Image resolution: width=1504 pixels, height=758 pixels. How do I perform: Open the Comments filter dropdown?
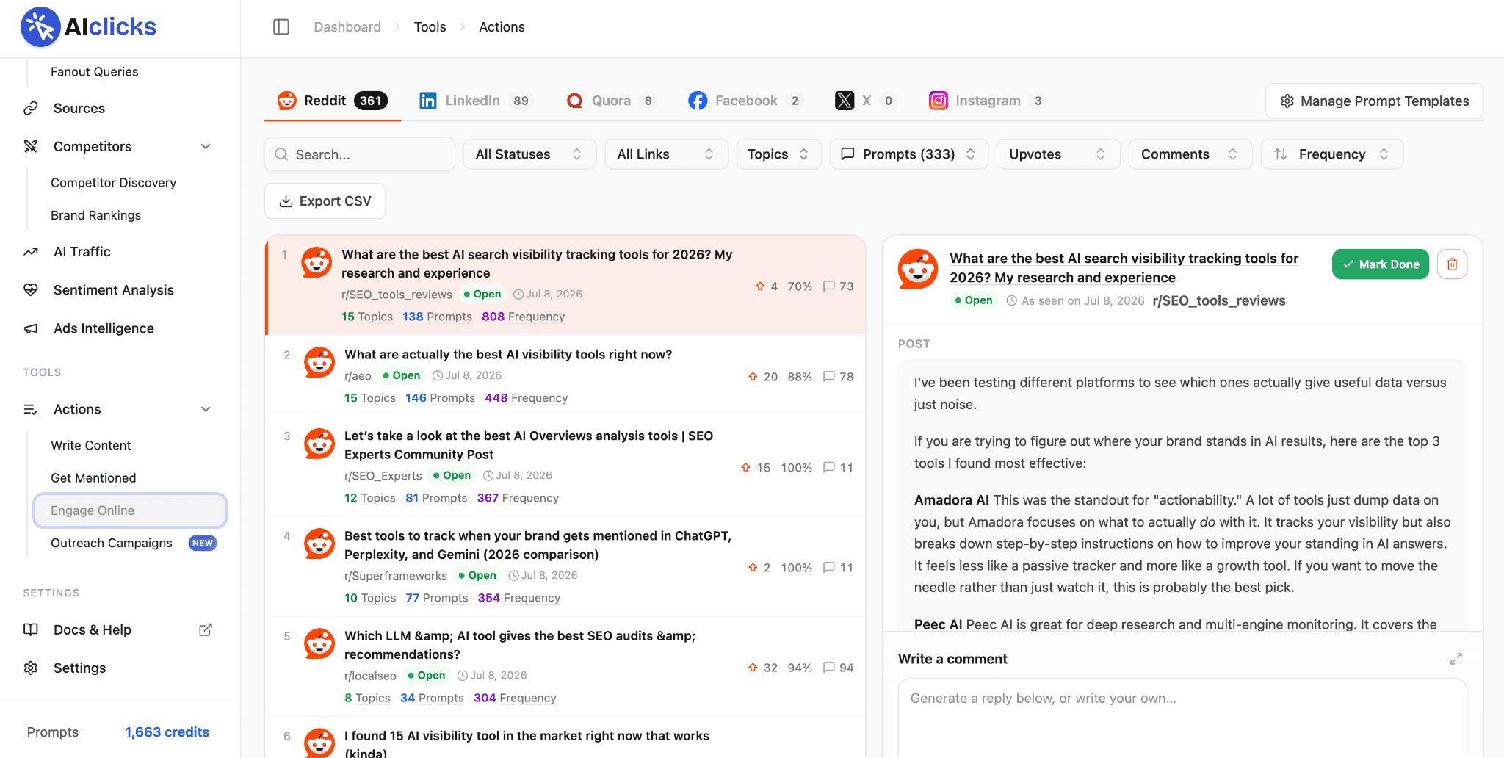pos(1190,154)
